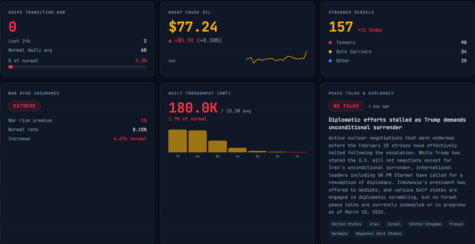475x244 pixels.
Task: Click the EXTREME risk level badge
Action: click(x=24, y=106)
